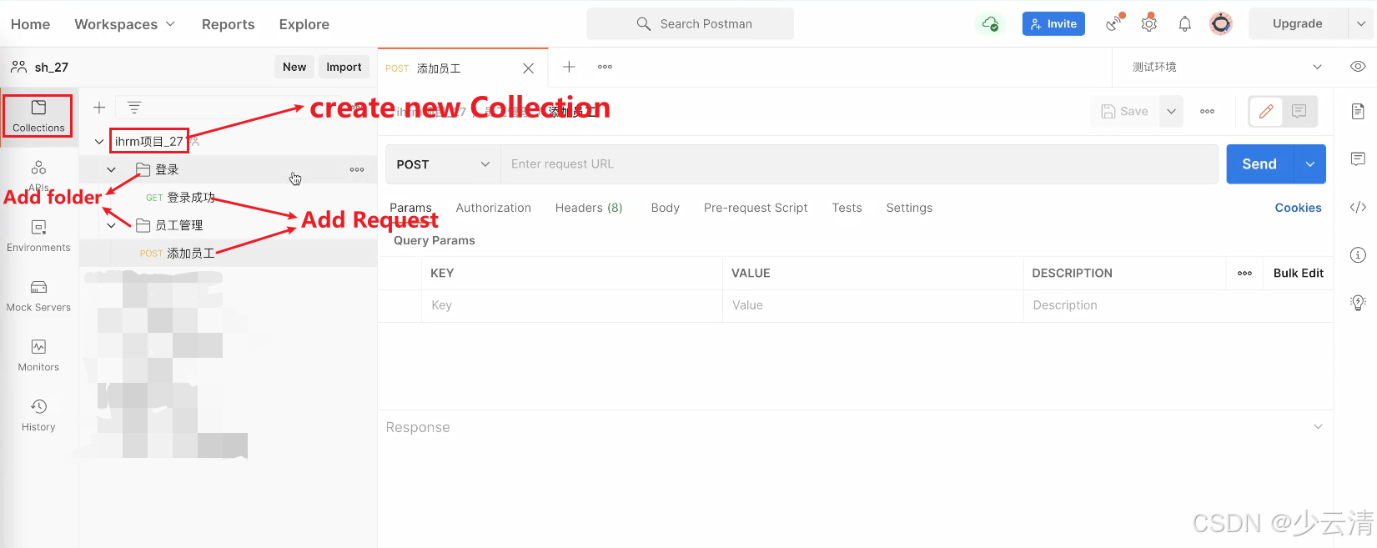Click the plus icon to create collection
The width and height of the screenshot is (1377, 548).
coord(99,108)
